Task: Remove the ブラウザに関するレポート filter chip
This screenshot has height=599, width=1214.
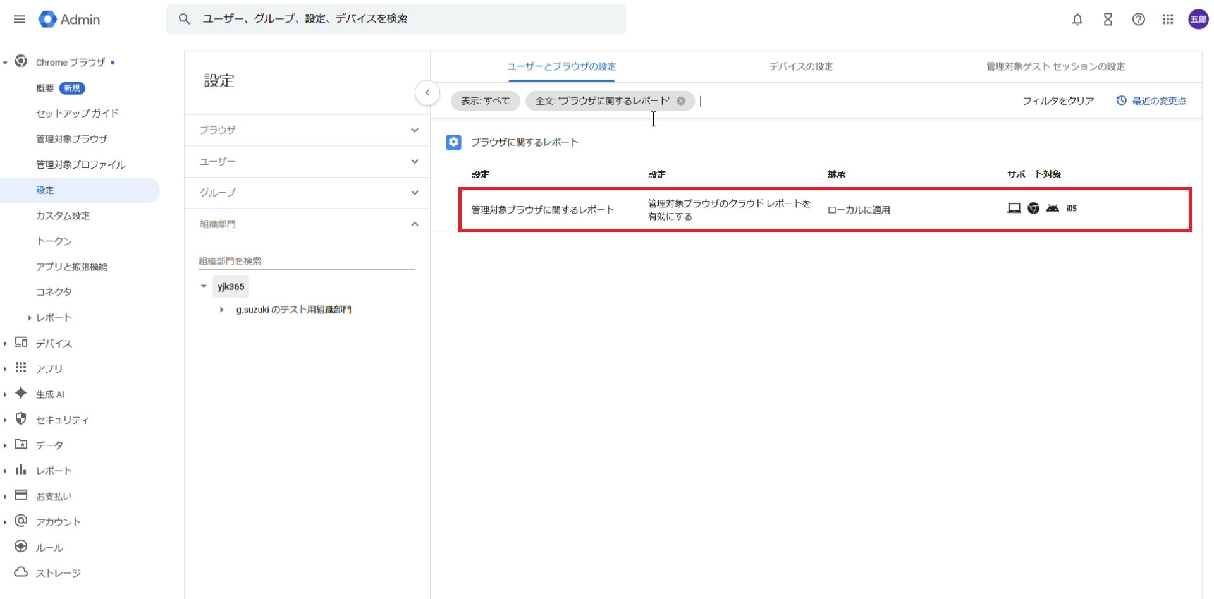Action: (x=681, y=101)
